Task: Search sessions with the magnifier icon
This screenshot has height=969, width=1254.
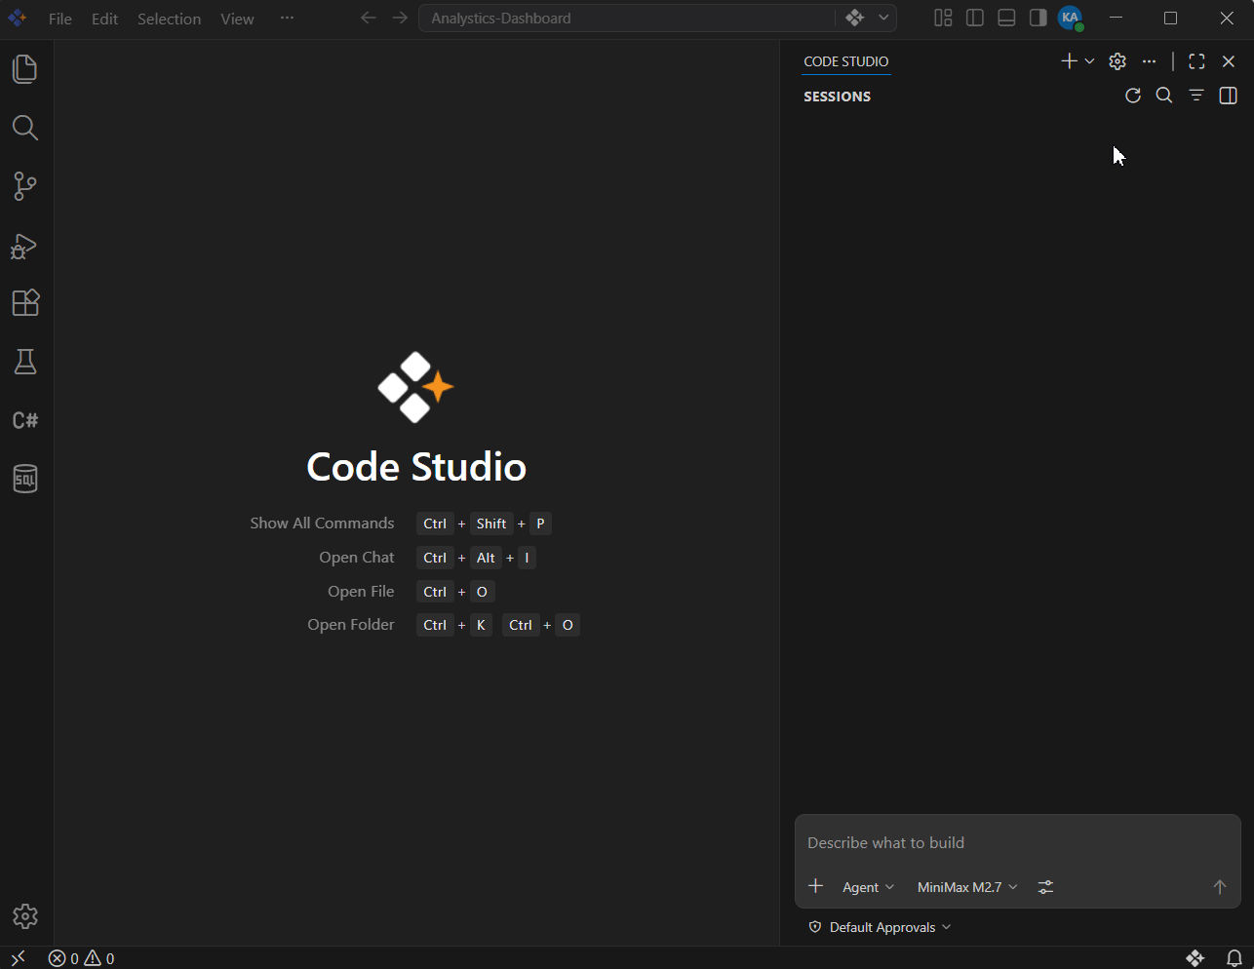Action: pyautogui.click(x=1164, y=96)
